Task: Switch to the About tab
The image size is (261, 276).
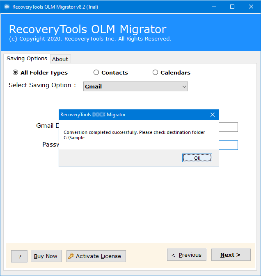Action: point(60,59)
